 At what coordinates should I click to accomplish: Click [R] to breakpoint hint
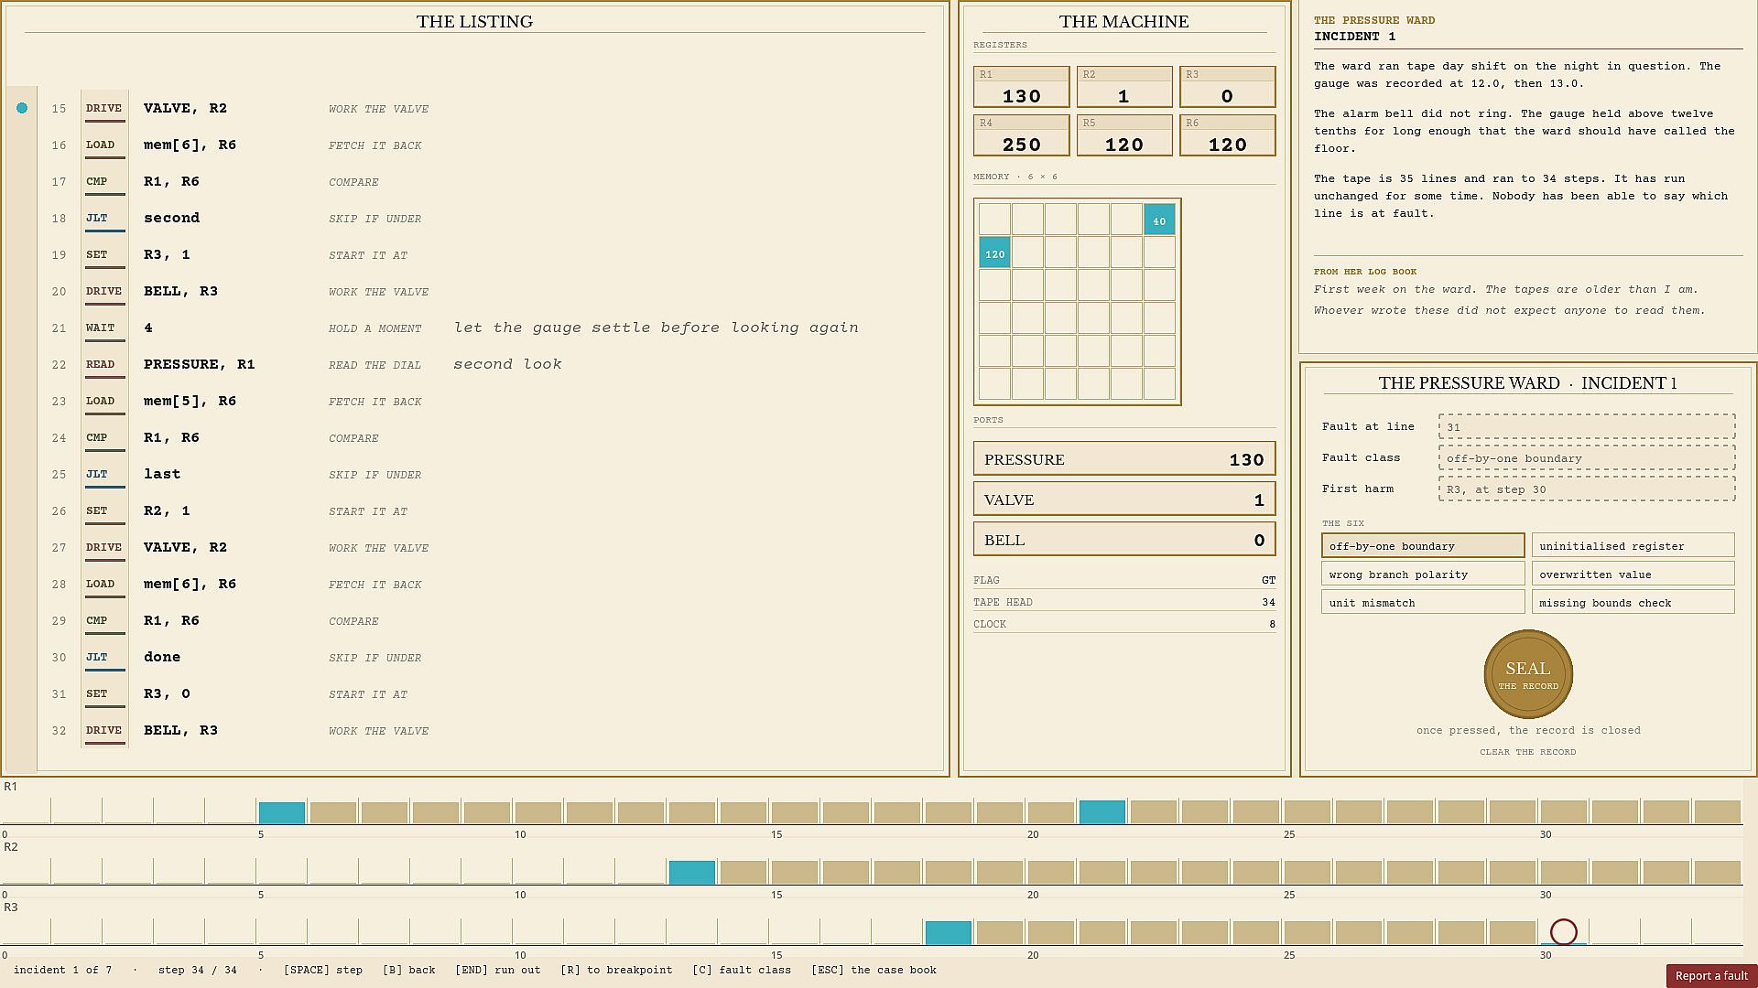coord(616,970)
